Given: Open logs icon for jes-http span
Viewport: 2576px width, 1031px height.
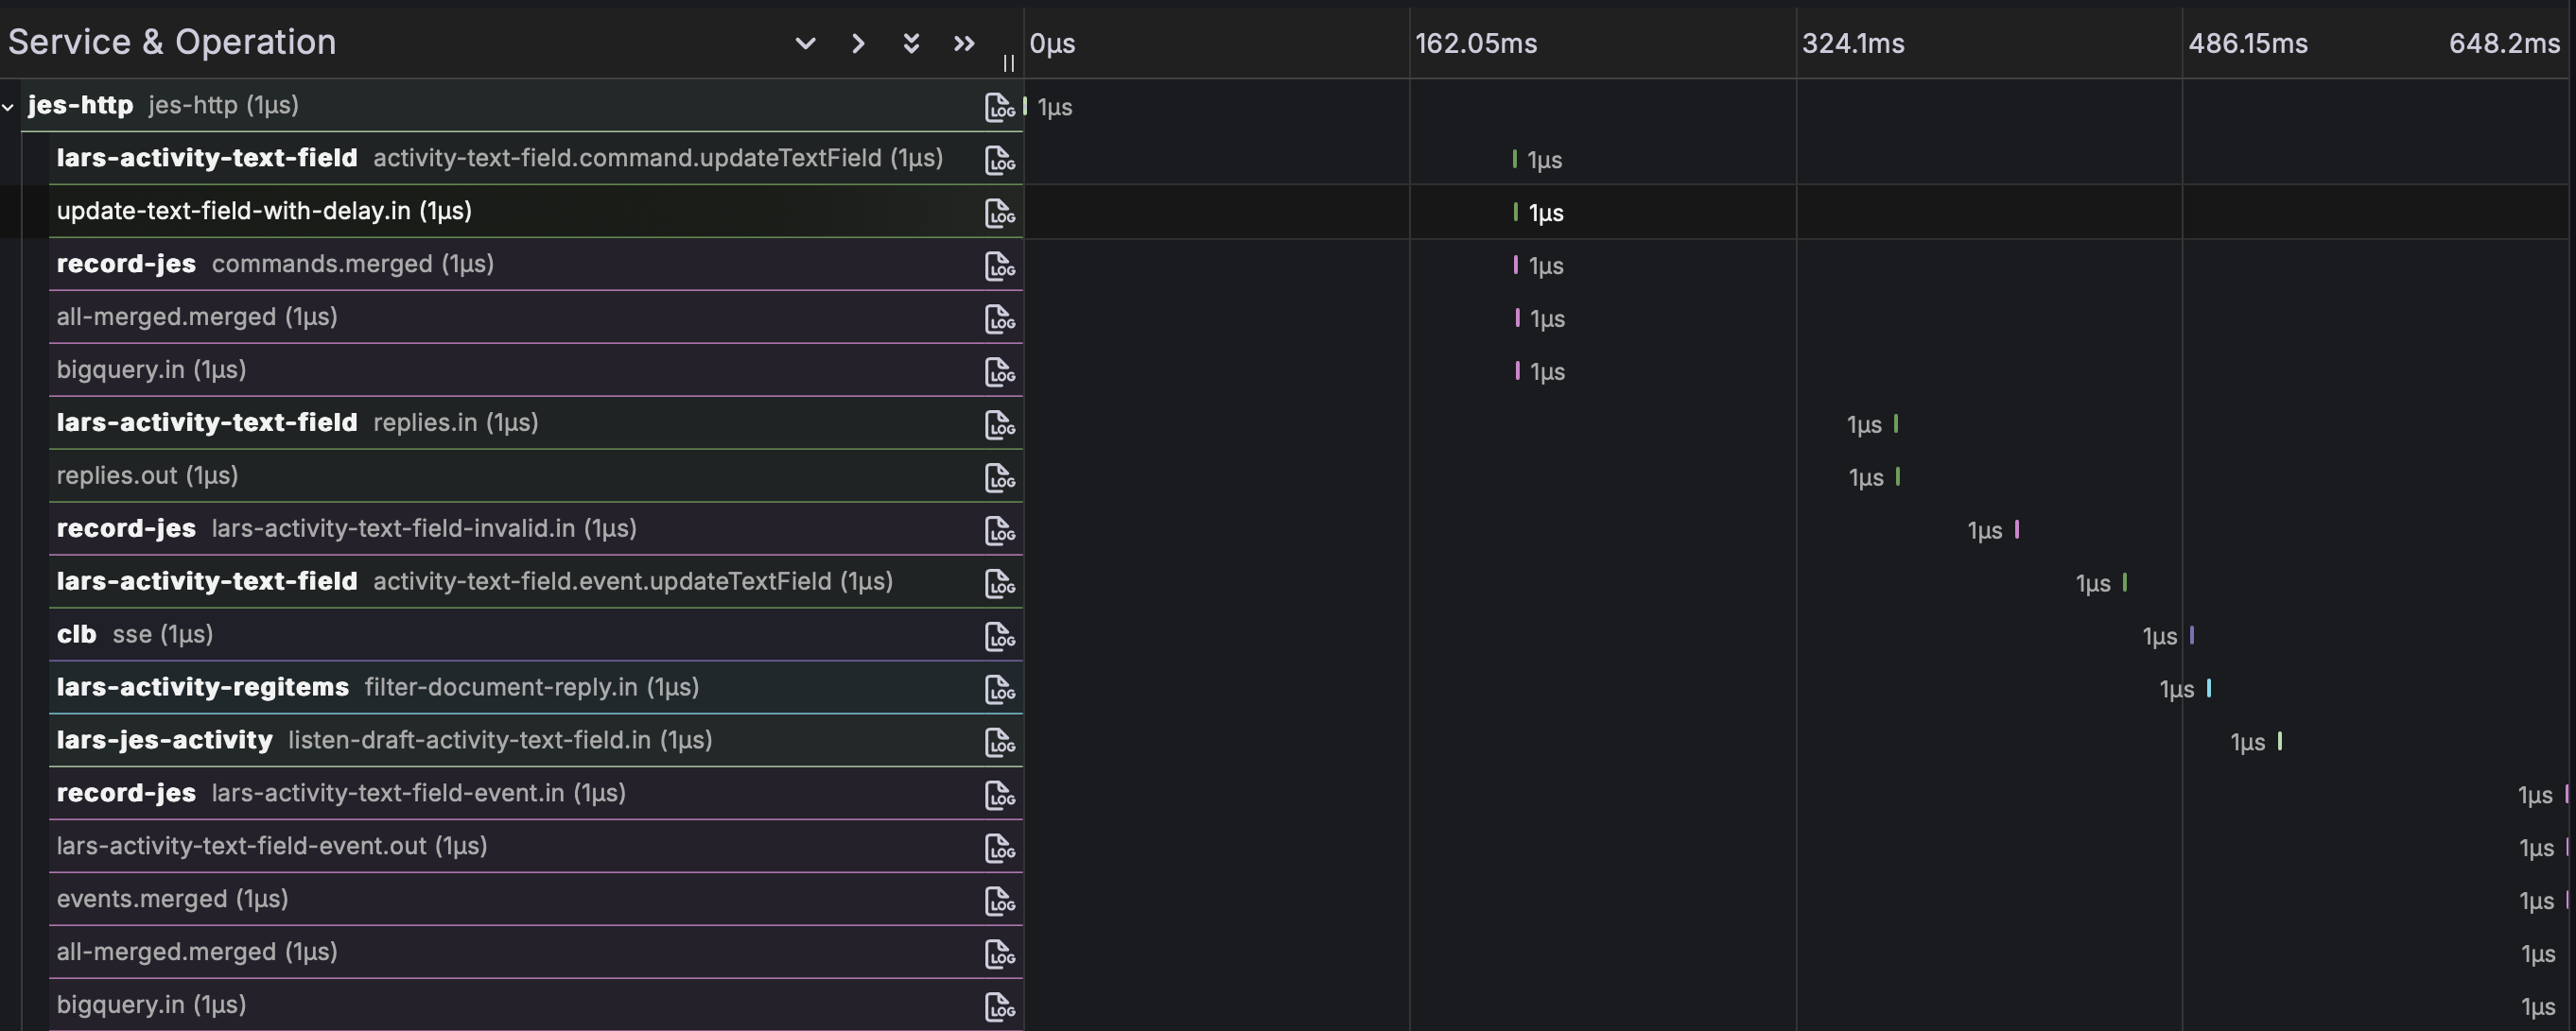Looking at the screenshot, I should click(x=999, y=107).
